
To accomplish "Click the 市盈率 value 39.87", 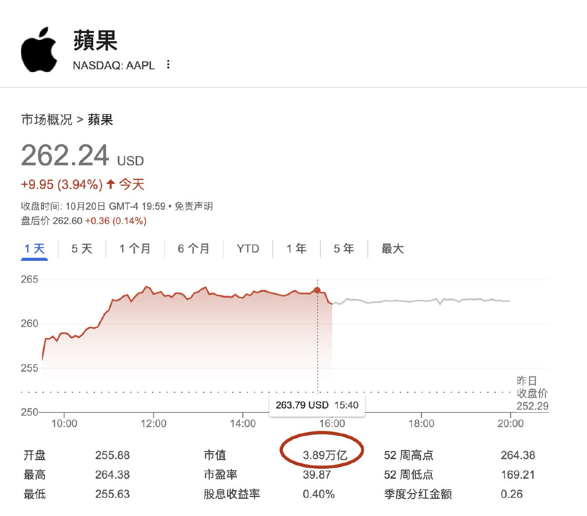I will 317,474.
